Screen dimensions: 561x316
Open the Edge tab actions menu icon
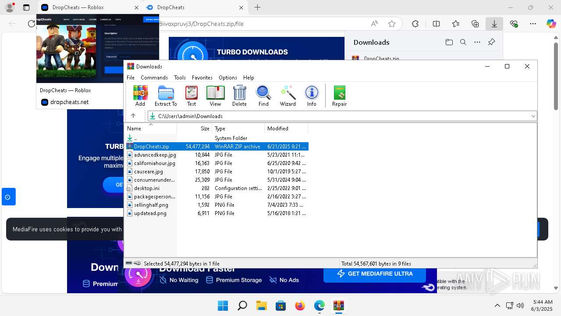coord(26,7)
